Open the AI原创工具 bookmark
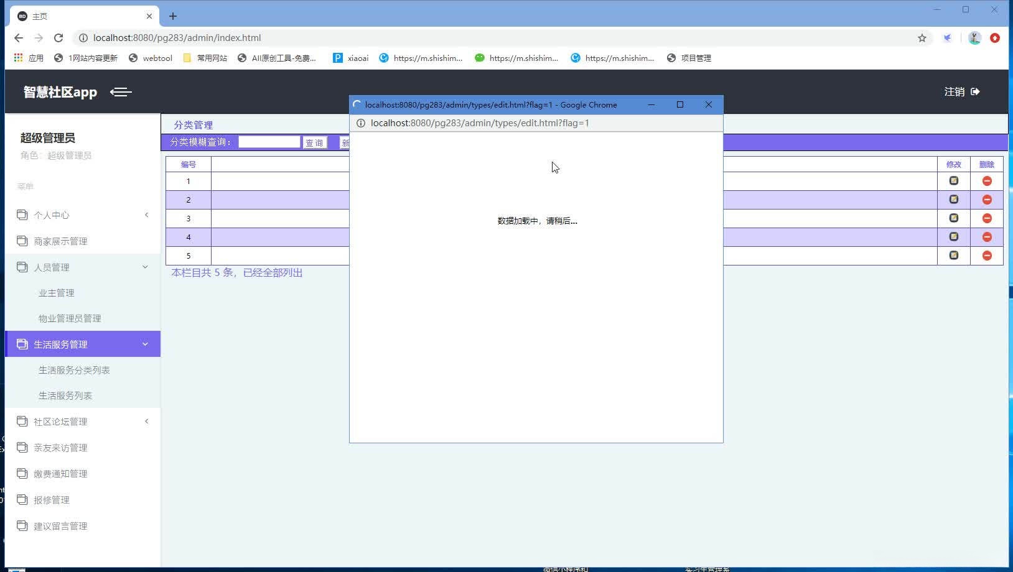Image resolution: width=1013 pixels, height=572 pixels. (277, 58)
